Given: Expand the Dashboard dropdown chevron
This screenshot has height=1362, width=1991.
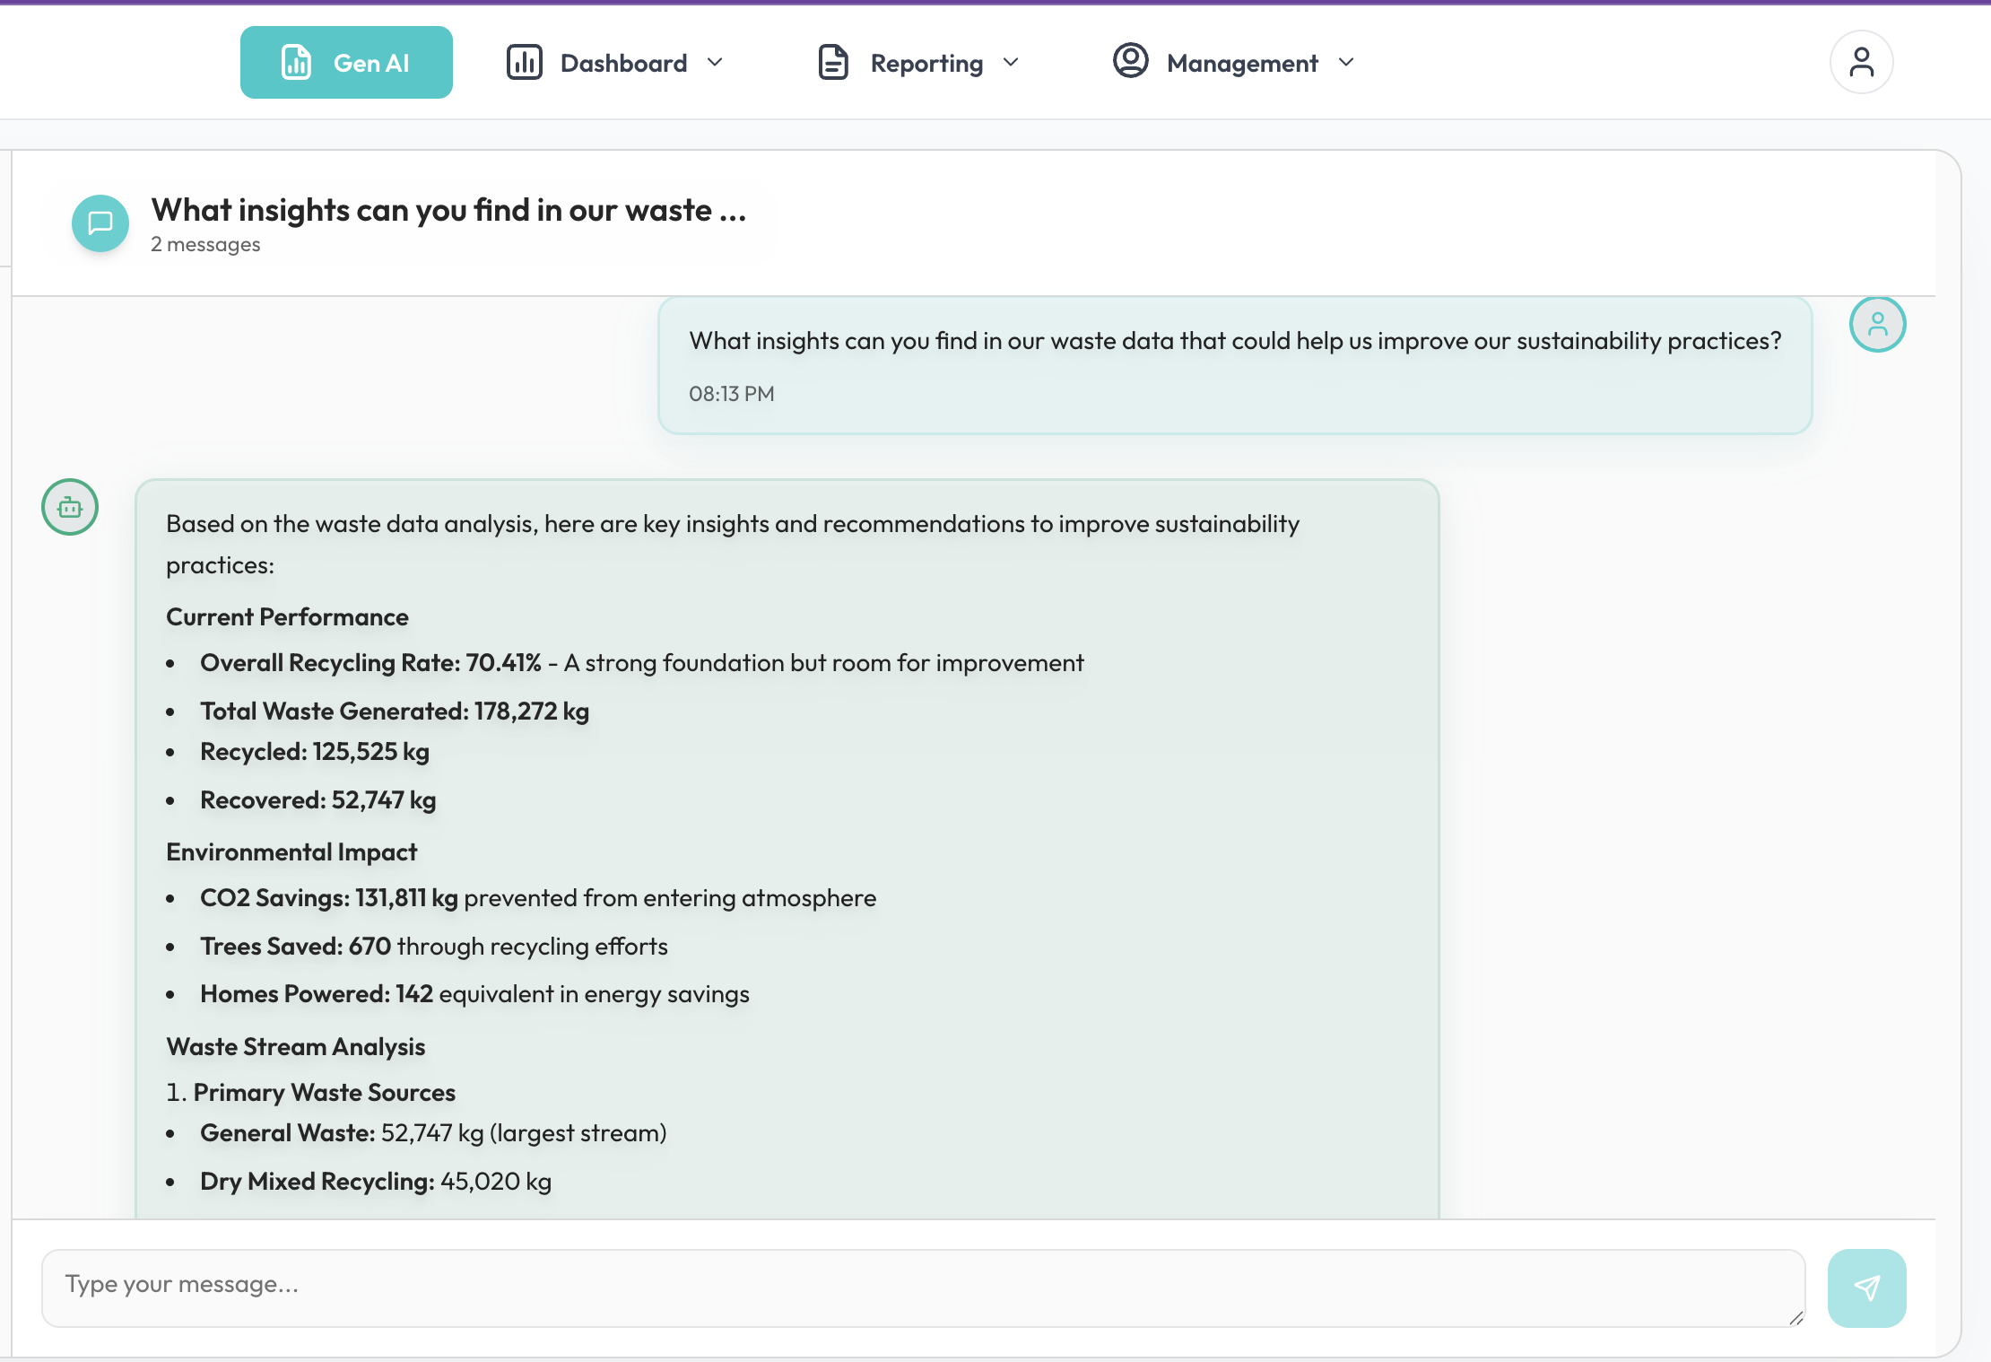Looking at the screenshot, I should click(x=715, y=63).
